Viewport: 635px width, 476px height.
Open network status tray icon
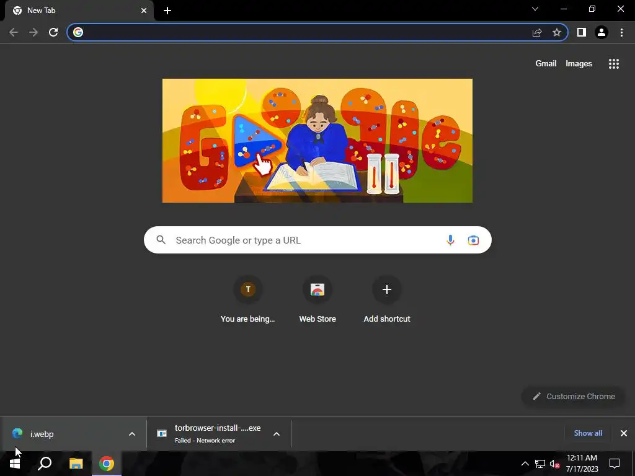point(540,464)
